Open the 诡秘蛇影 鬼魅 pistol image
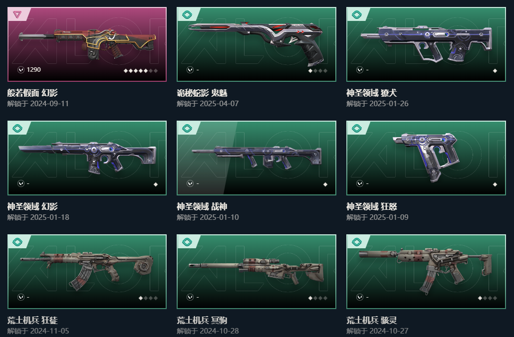Image resolution: width=514 pixels, height=337 pixels. point(257,42)
